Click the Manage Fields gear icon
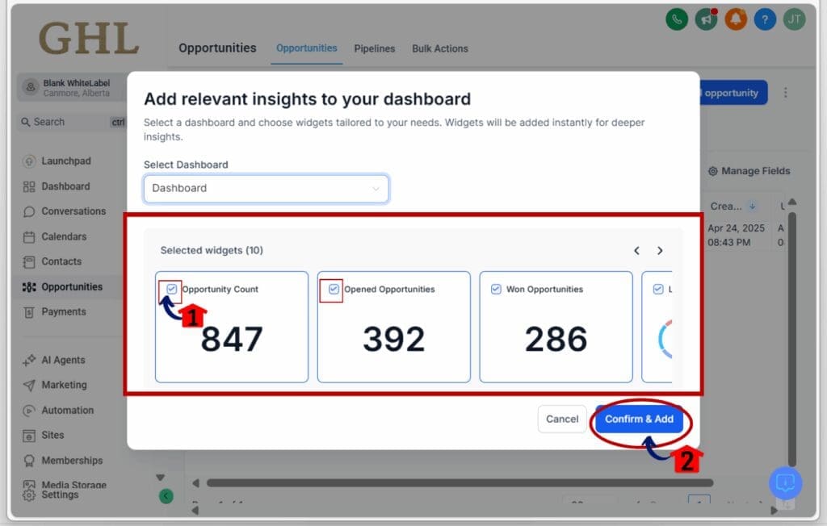The width and height of the screenshot is (827, 526). point(712,171)
